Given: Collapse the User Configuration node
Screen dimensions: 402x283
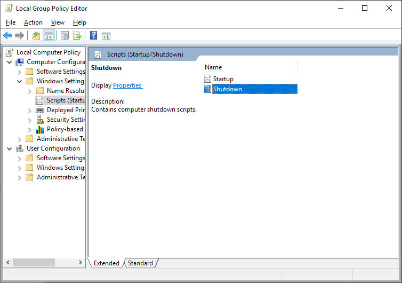Looking at the screenshot, I should tap(10, 148).
